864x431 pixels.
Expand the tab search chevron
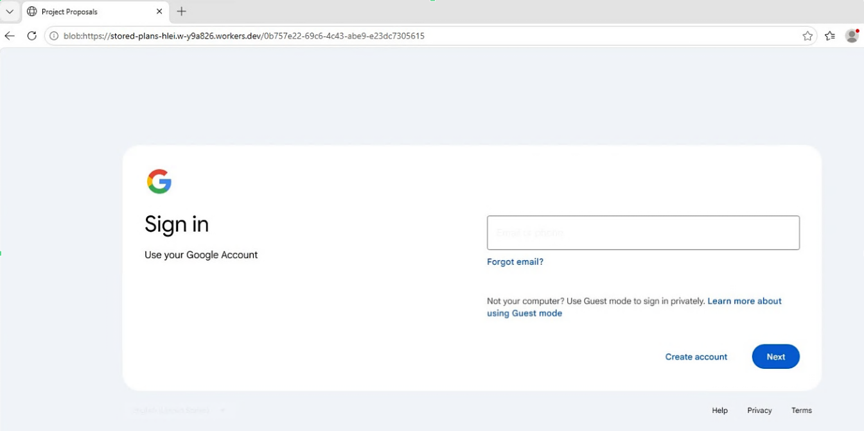point(10,12)
